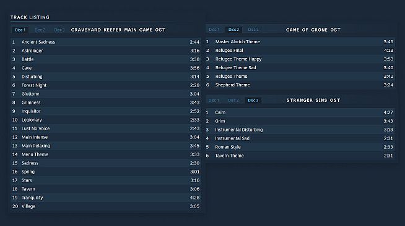Select track 'Refugee Theme Sad'

(x=300, y=68)
